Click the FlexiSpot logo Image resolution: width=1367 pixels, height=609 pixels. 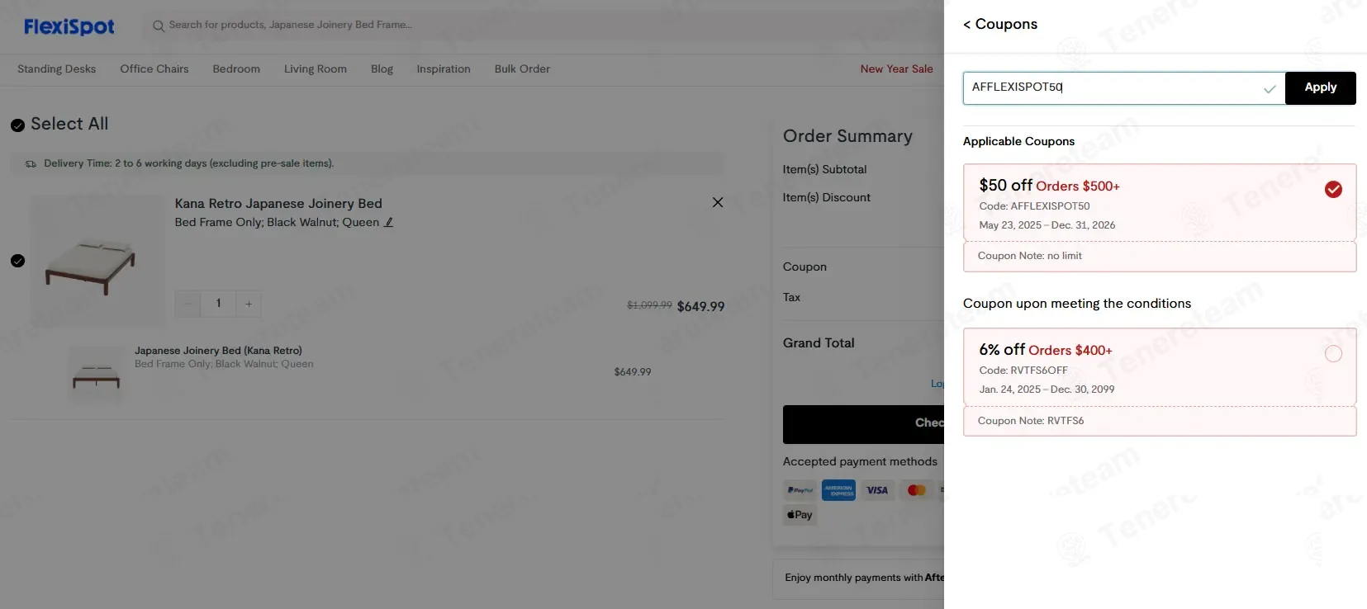69,26
